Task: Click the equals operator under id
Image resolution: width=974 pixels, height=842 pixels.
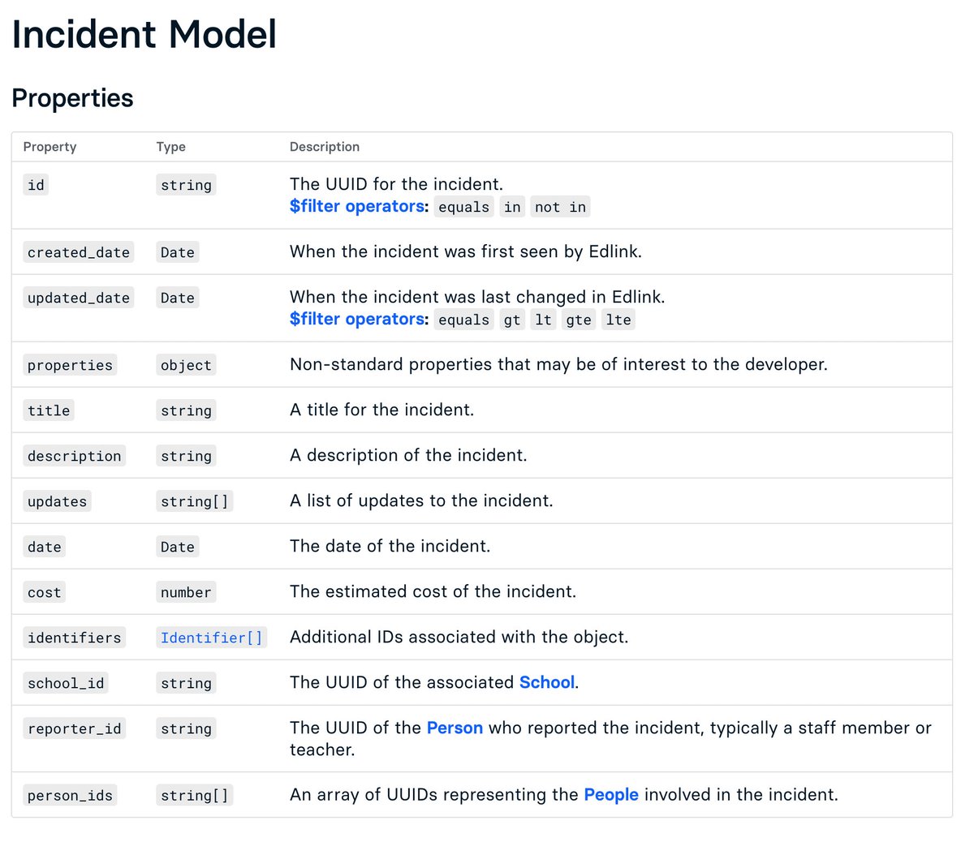Action: tap(464, 207)
